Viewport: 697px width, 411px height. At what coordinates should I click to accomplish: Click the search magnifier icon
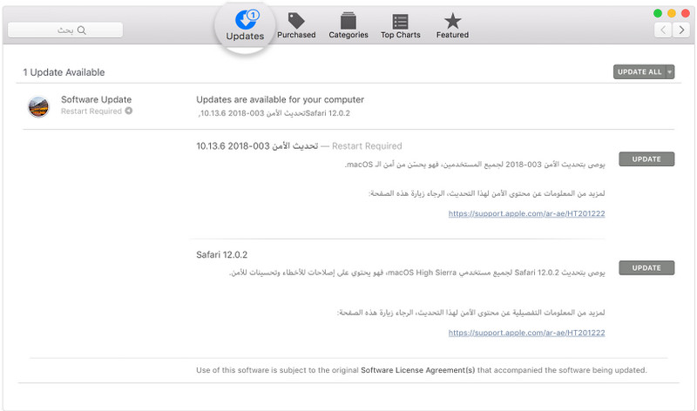point(82,30)
